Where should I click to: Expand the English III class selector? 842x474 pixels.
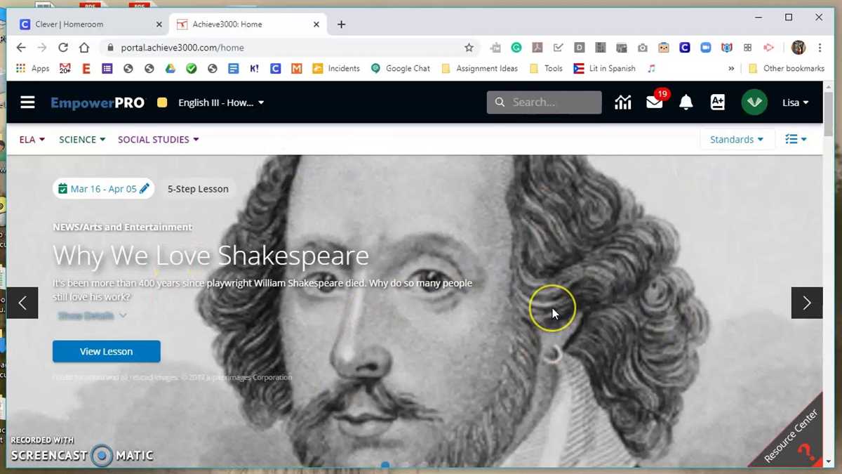pyautogui.click(x=221, y=103)
